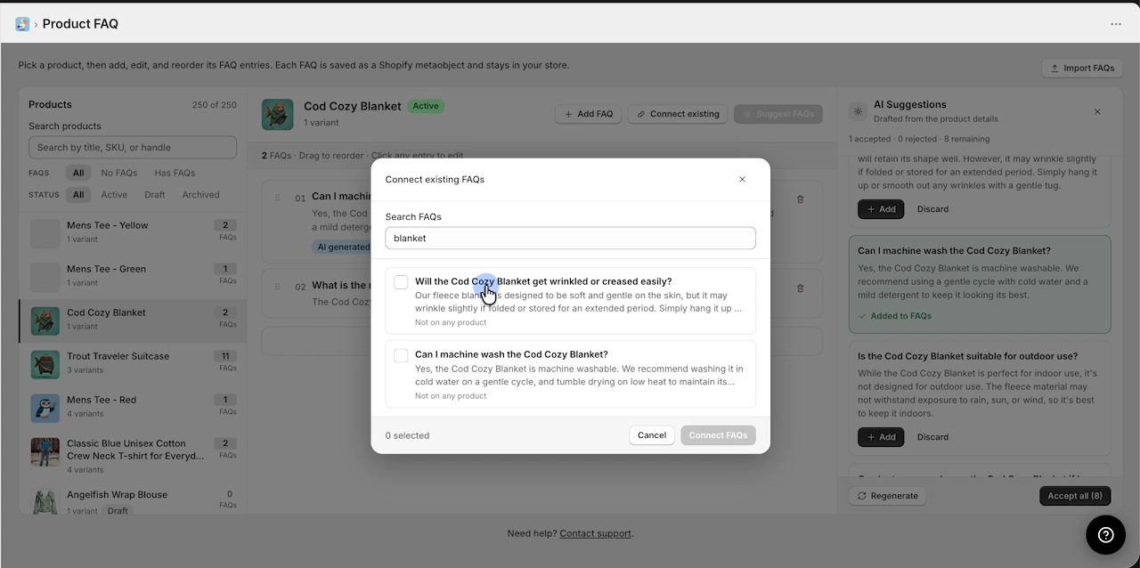Check the 'get wrinkled or creased easily' FAQ
Screen dimensions: 1140x568
(x=401, y=282)
